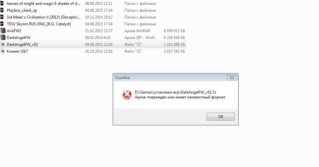Select the AriaFW2 file name
Image resolution: width=319 pixels, height=167 pixels.
(14, 31)
